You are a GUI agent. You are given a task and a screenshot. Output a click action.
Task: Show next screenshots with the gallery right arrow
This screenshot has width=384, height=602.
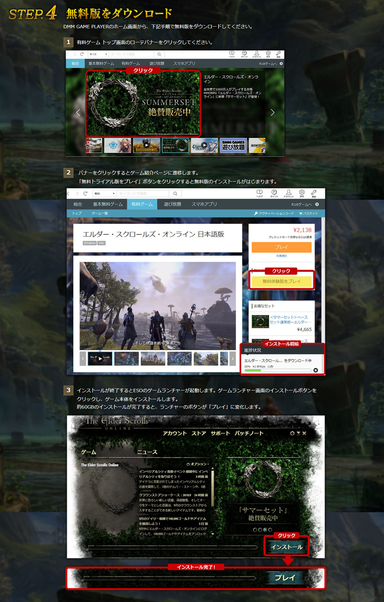coord(233,359)
